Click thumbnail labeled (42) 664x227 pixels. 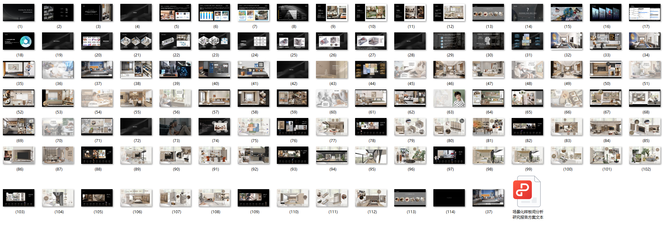click(x=293, y=70)
